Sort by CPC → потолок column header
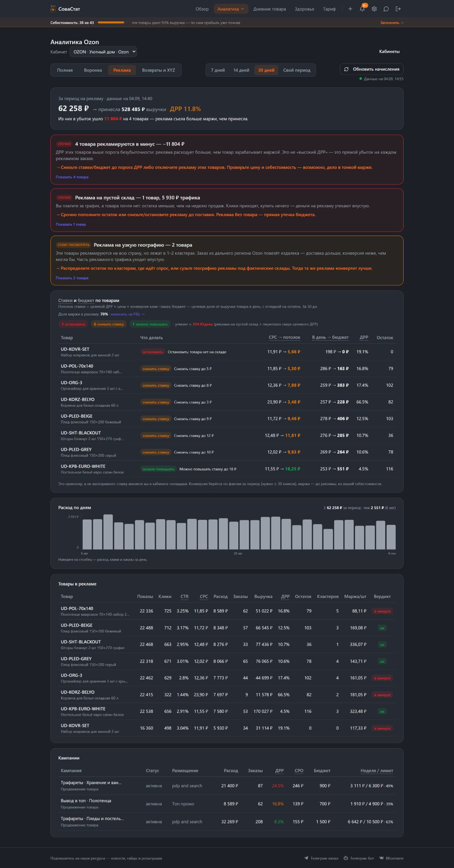Viewport: 454px width, 868px height. 284,337
